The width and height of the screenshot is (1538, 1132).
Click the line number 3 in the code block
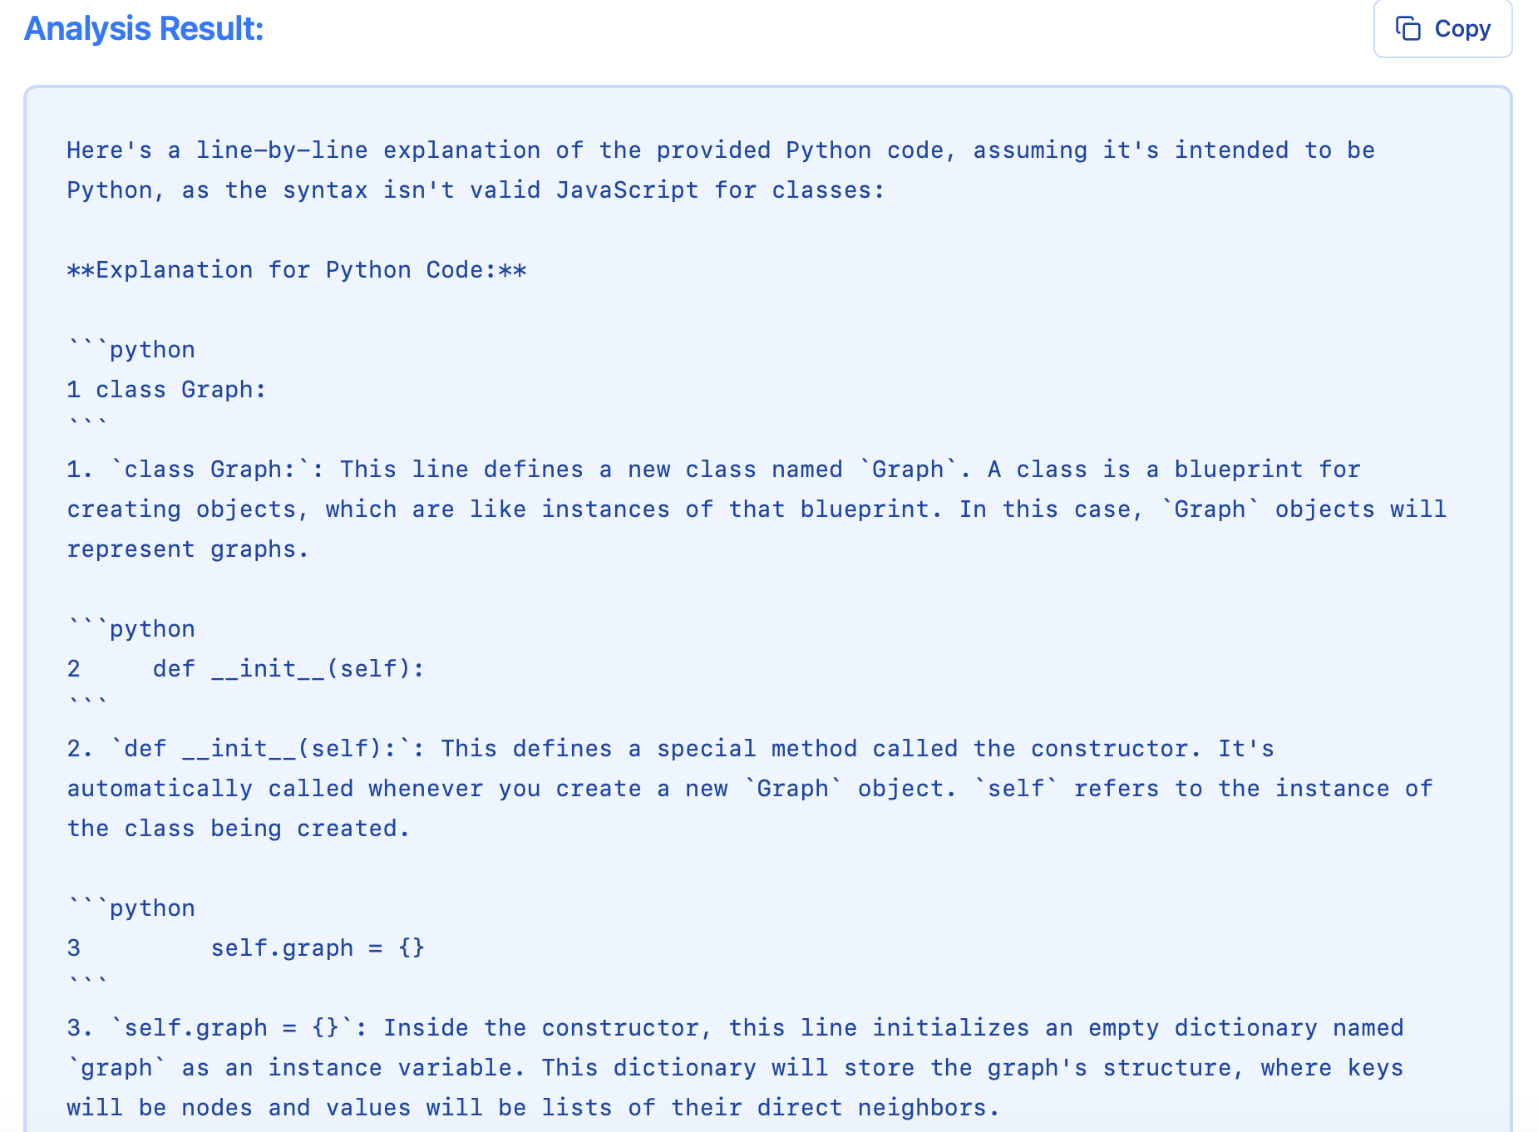(x=73, y=947)
